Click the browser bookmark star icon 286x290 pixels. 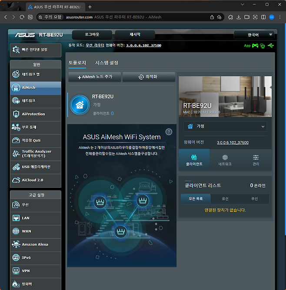(220, 17)
